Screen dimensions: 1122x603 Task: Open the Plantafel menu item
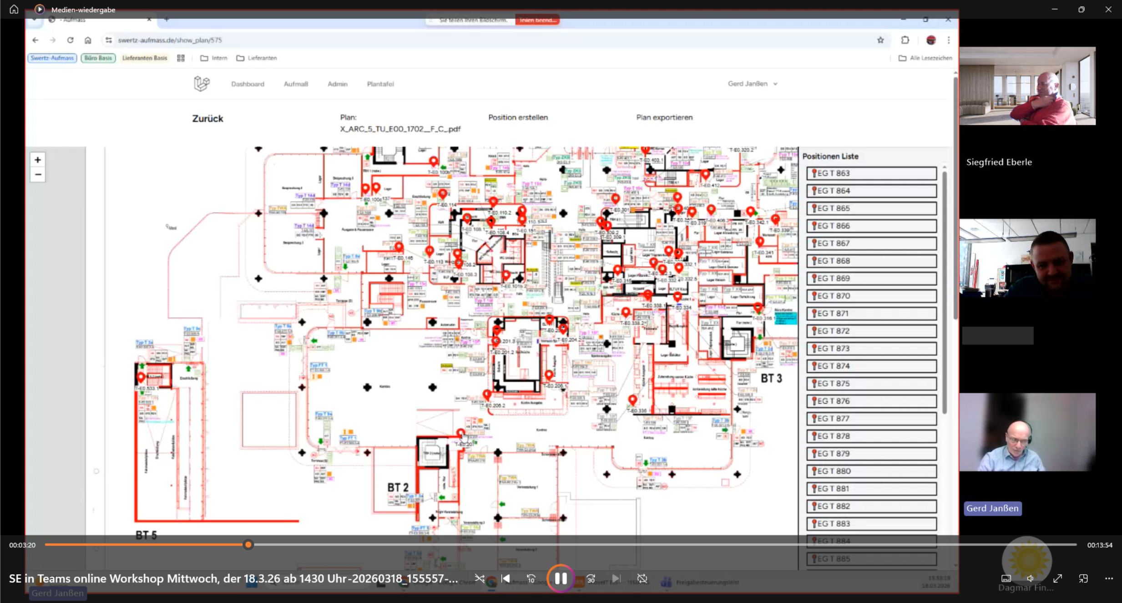point(380,84)
